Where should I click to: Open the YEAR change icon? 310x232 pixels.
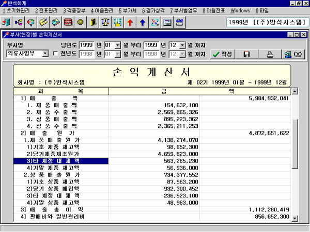click(155, 22)
